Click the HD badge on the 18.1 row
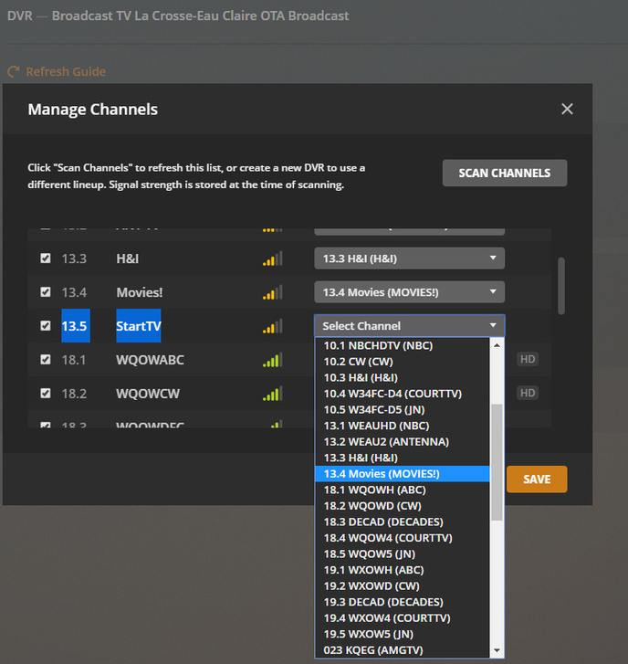Image resolution: width=628 pixels, height=664 pixels. [x=528, y=359]
